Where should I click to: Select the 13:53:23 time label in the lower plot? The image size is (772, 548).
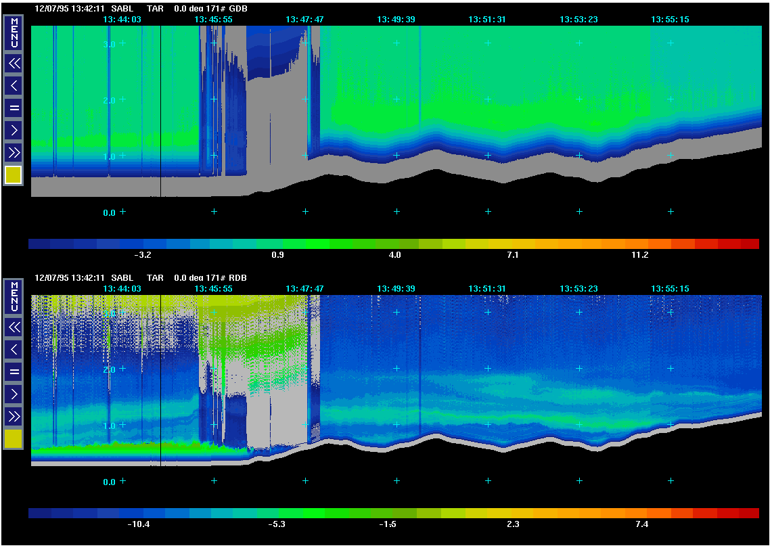[578, 289]
